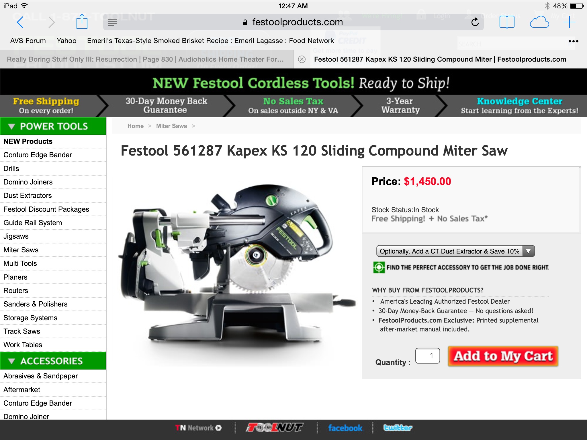Viewport: 587px width, 440px height.
Task: Click Add to My Cart button
Action: [503, 356]
